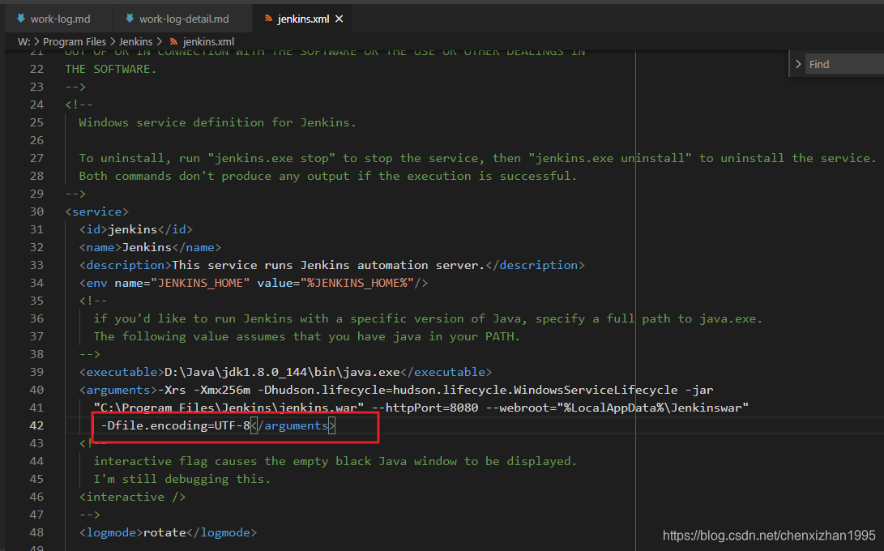Screen dimensions: 884x551
Task: Click line number 42 in gutter
Action: coord(36,425)
